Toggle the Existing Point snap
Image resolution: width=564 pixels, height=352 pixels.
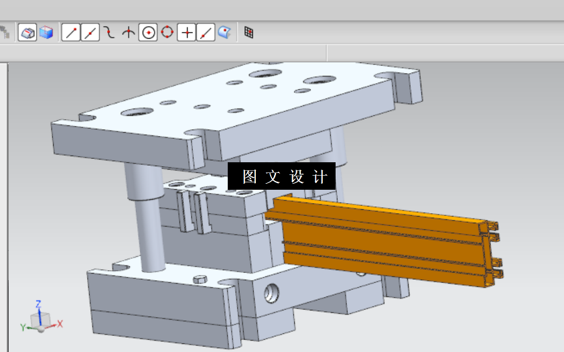tap(186, 32)
